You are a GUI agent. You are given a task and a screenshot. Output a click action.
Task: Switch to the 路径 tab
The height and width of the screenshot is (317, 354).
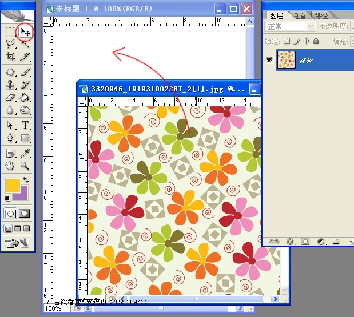[321, 16]
